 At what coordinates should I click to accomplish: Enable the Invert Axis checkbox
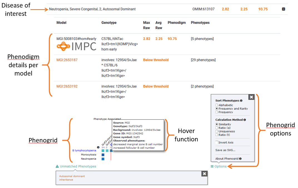pos(217,142)
